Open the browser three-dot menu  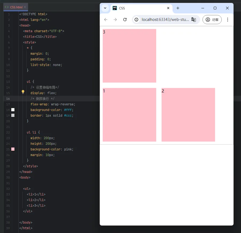coord(228,20)
